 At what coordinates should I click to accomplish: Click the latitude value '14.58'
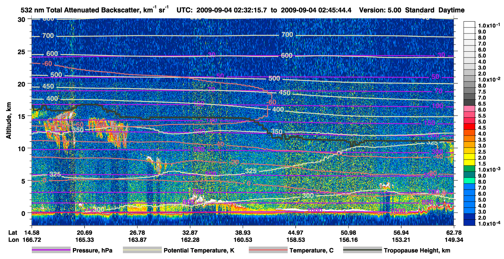(x=31, y=232)
